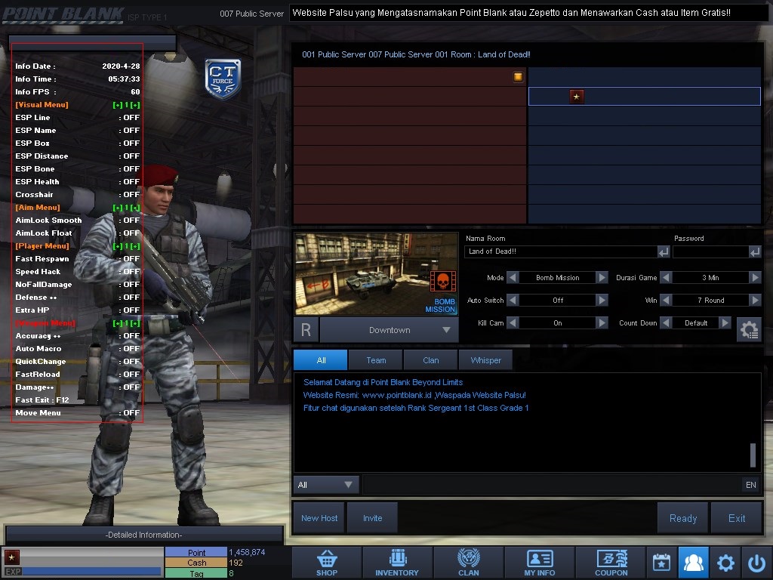Click the selected blue team slot
Image resolution: width=773 pixels, height=580 pixels.
pyautogui.click(x=645, y=96)
